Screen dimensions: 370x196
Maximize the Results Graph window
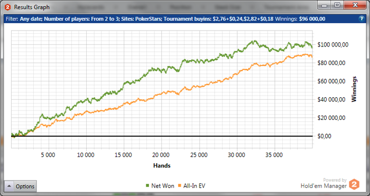pos(337,5)
